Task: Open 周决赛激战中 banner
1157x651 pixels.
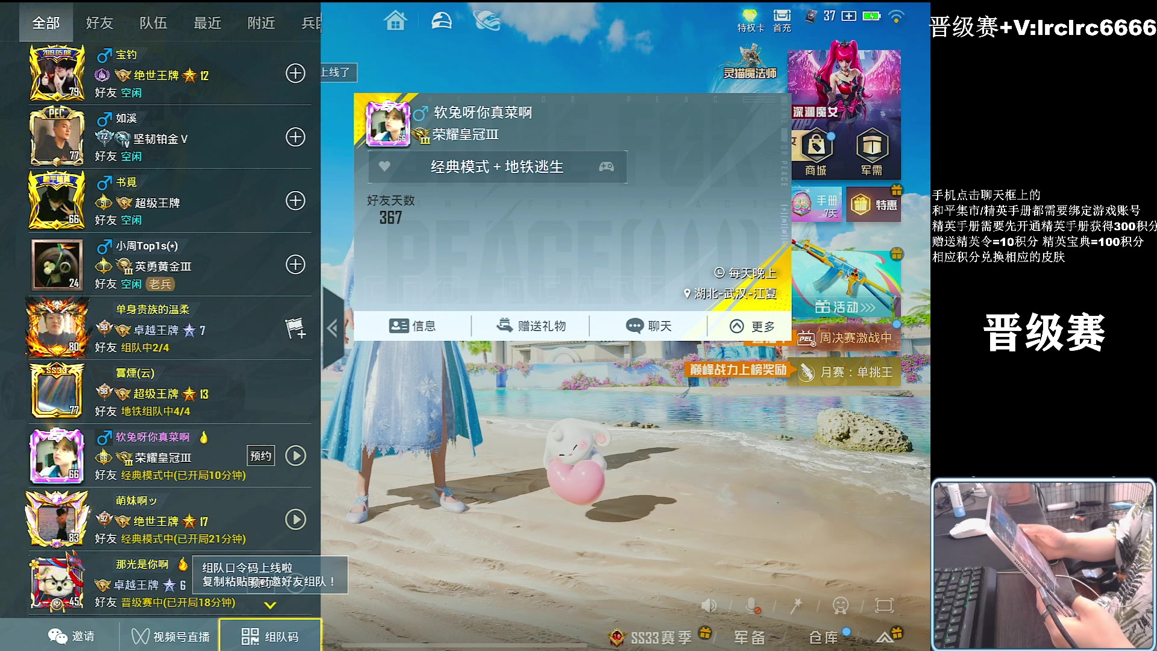Action: 845,338
